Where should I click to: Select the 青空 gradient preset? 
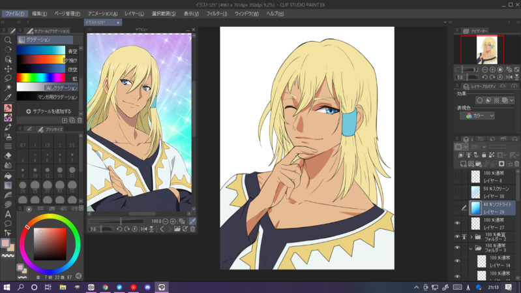click(x=48, y=50)
